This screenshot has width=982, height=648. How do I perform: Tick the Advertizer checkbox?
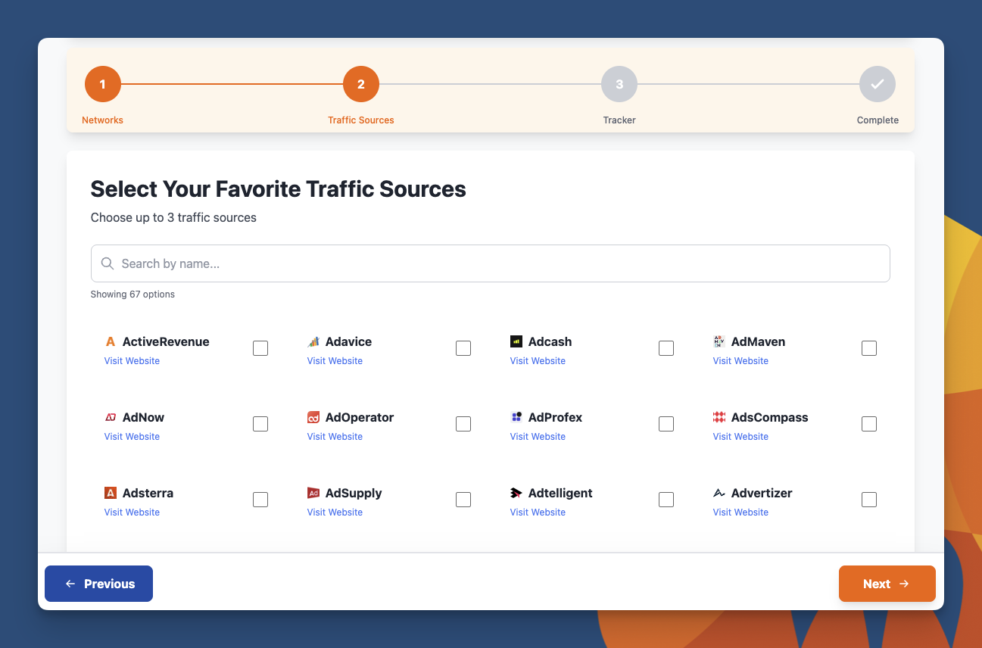869,500
